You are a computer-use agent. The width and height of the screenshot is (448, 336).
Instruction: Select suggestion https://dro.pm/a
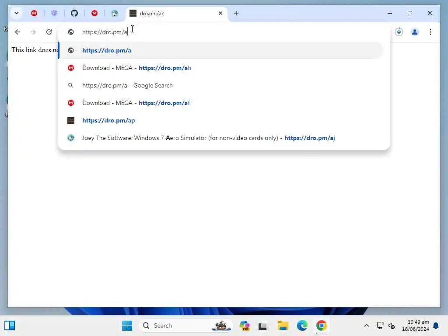(220, 50)
